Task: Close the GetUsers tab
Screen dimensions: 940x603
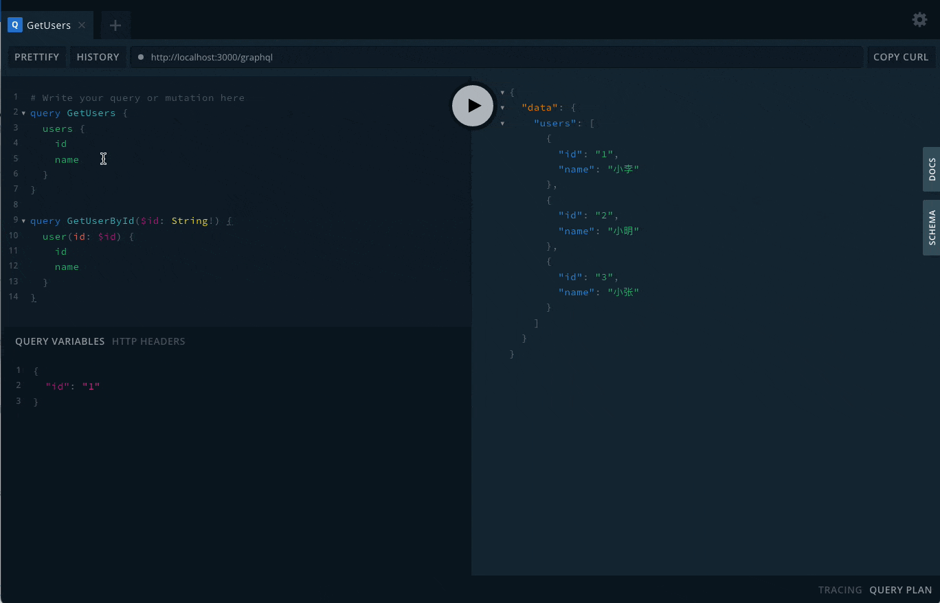Action: (82, 25)
